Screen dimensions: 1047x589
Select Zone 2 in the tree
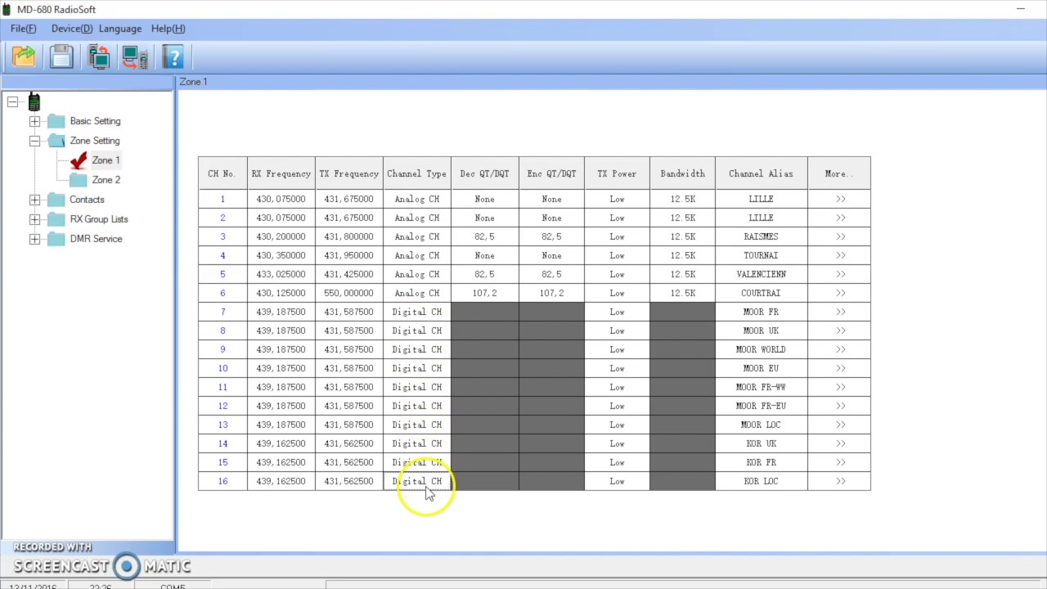point(106,180)
